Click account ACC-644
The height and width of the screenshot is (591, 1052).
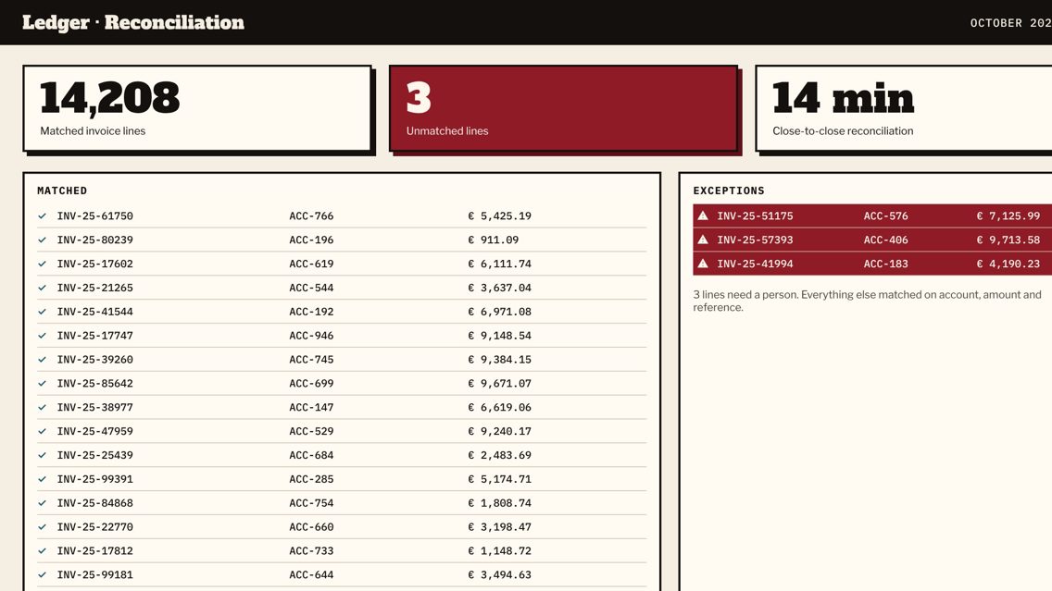(x=311, y=575)
